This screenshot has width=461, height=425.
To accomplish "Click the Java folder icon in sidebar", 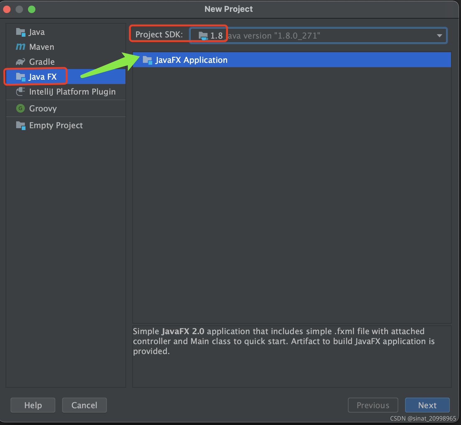I will coord(21,32).
